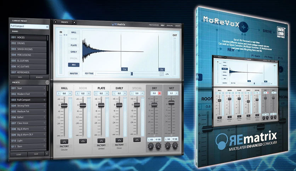Image resolution: width=296 pixels, height=171 pixels.
Task: Open the EARLY FACTORY Driver IR selector
Action: pyautogui.click(x=119, y=146)
